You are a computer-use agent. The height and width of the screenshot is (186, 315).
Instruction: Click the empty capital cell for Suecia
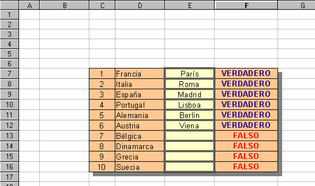pos(190,167)
